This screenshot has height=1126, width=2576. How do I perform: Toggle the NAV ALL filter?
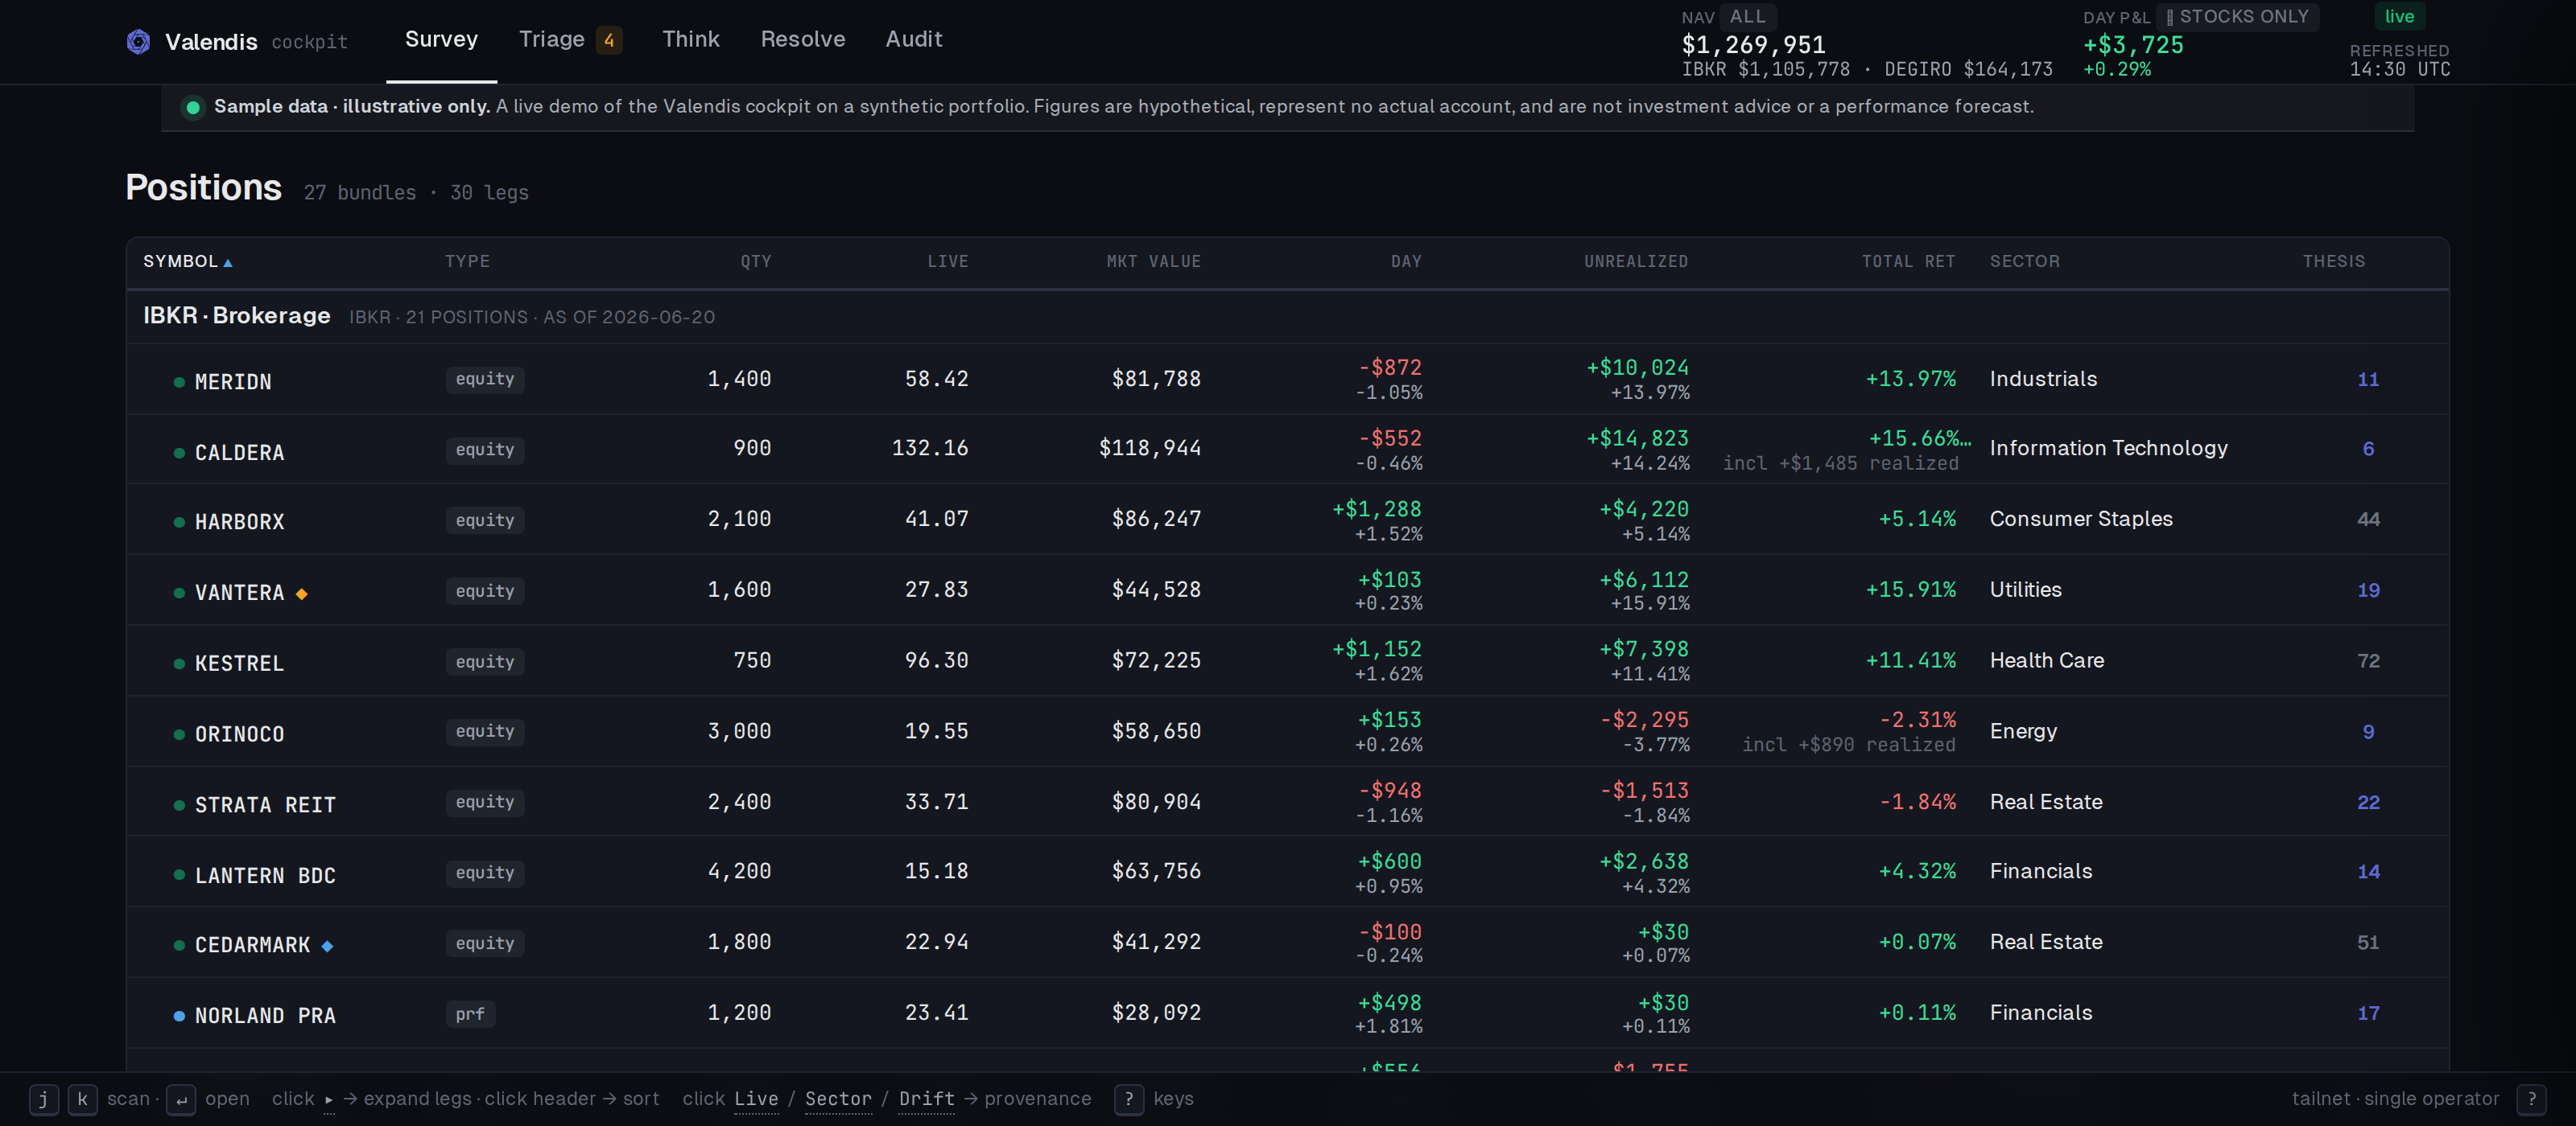[1747, 16]
